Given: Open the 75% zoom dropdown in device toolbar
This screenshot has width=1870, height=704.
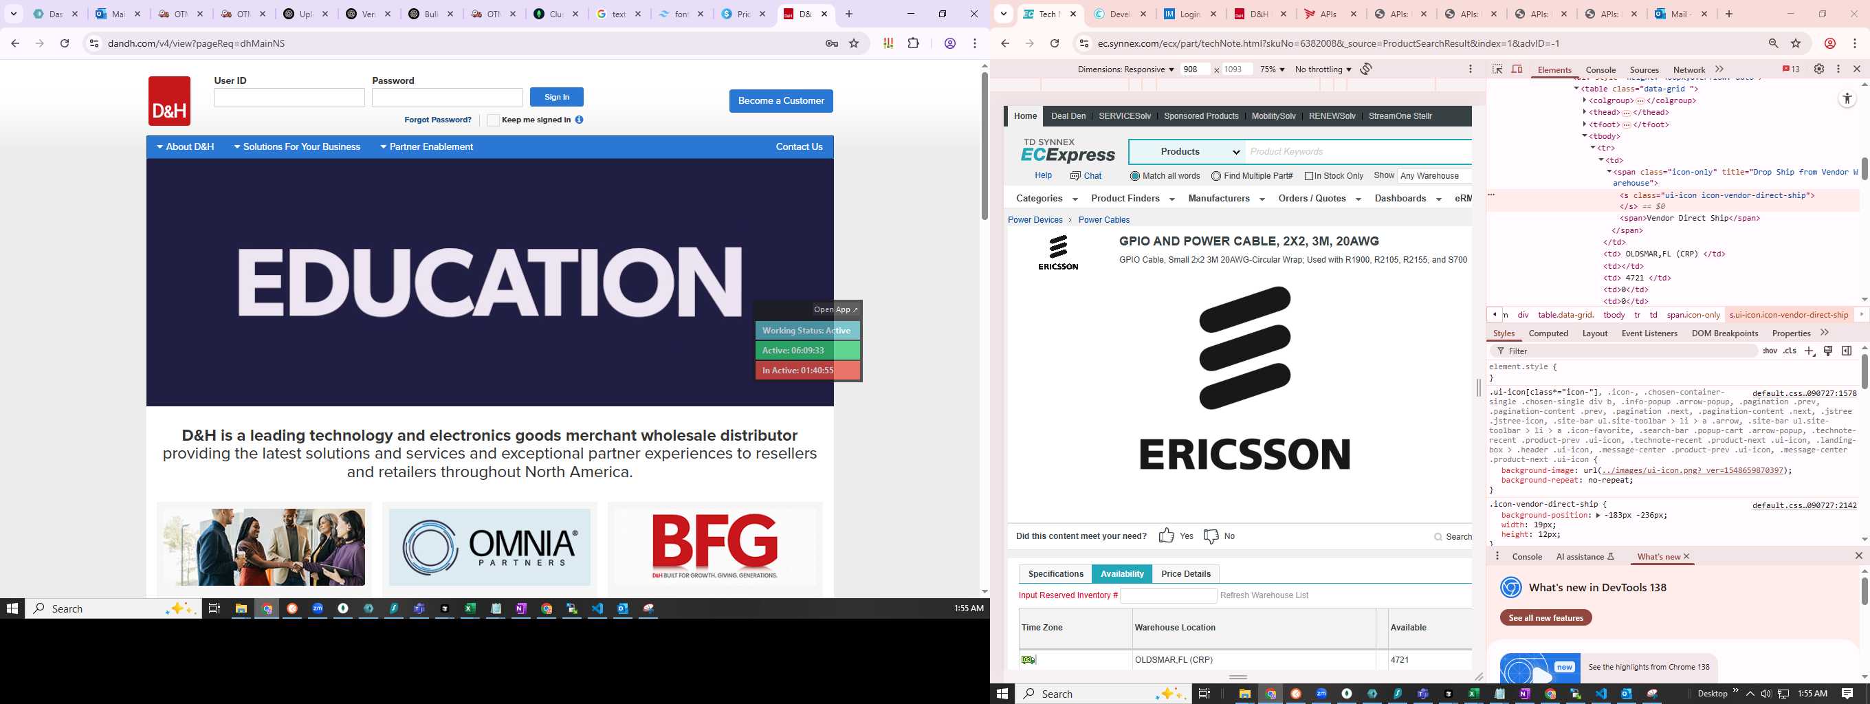Looking at the screenshot, I should [1272, 69].
